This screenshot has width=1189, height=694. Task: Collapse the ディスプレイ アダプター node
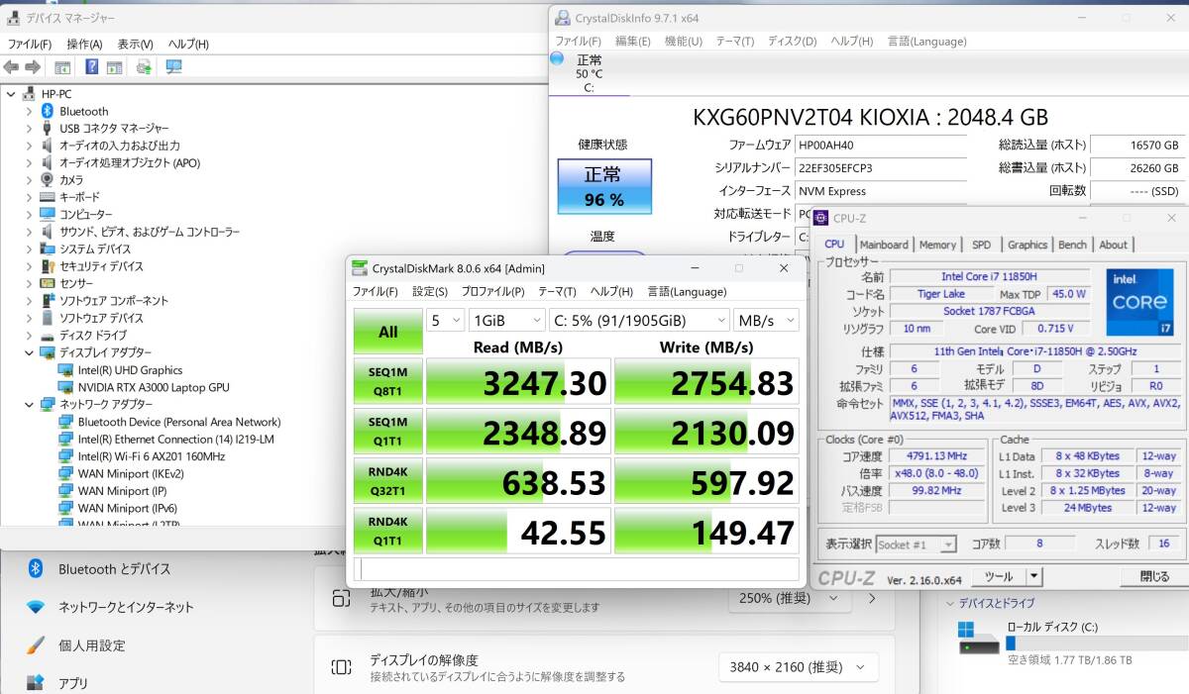tap(29, 352)
